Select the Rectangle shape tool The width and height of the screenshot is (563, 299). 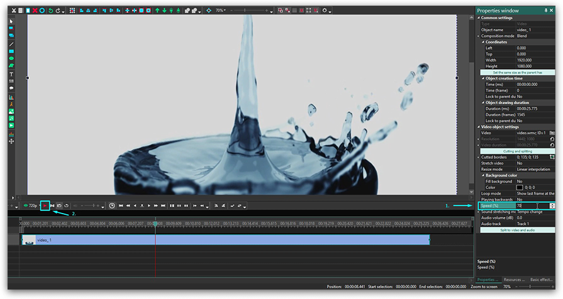pos(11,52)
